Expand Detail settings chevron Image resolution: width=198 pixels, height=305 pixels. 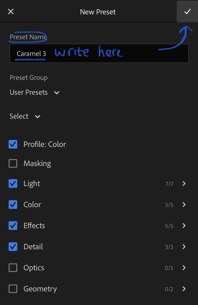click(x=184, y=247)
